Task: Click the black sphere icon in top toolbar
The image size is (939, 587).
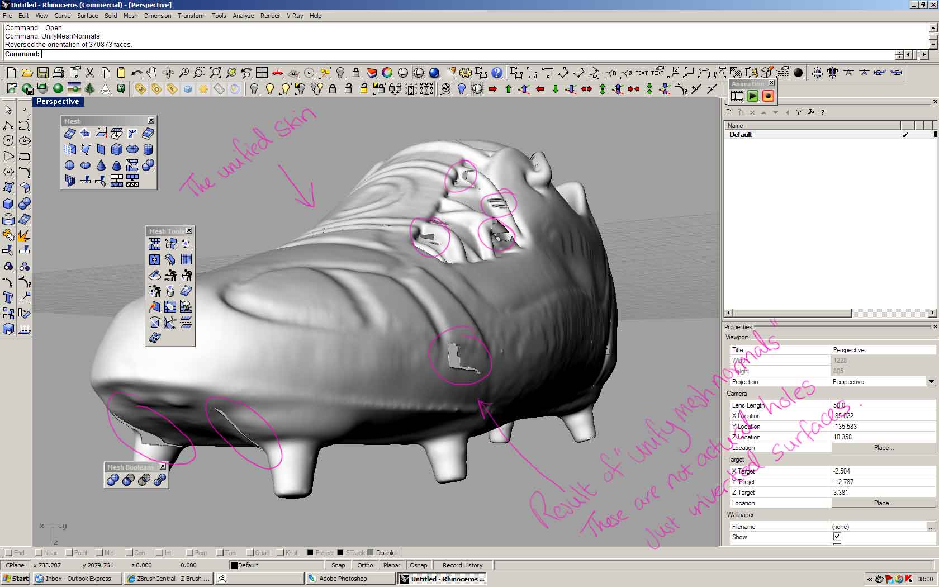Action: pyautogui.click(x=798, y=73)
